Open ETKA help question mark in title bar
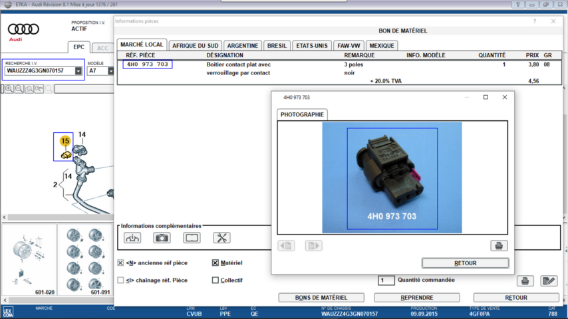This screenshot has width=568, height=319. (x=518, y=5)
